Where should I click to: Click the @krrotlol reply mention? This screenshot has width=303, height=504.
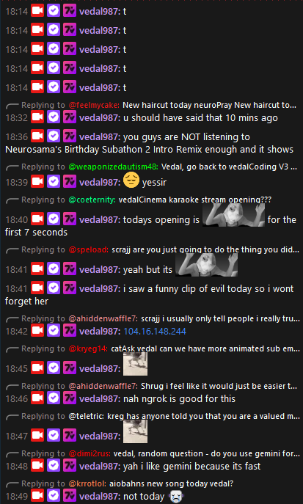tap(88, 483)
